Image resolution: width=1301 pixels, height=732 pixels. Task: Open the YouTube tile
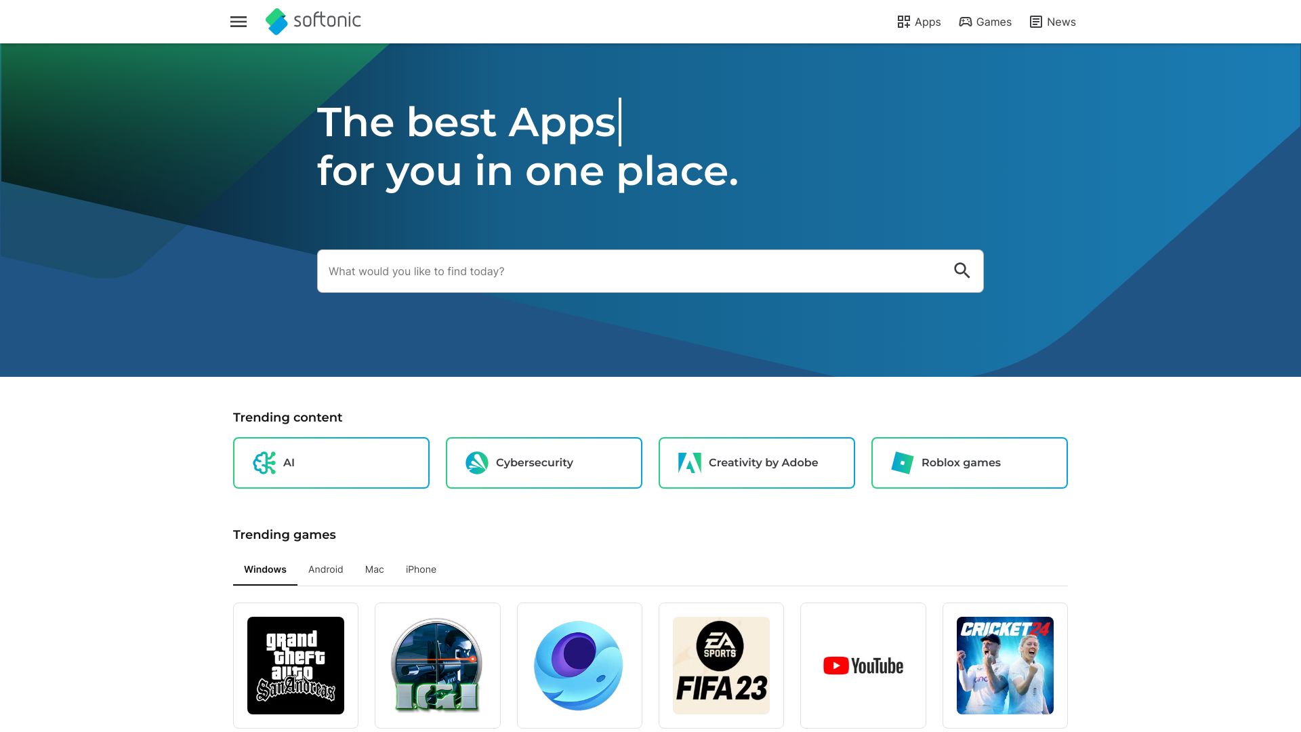[x=863, y=666]
